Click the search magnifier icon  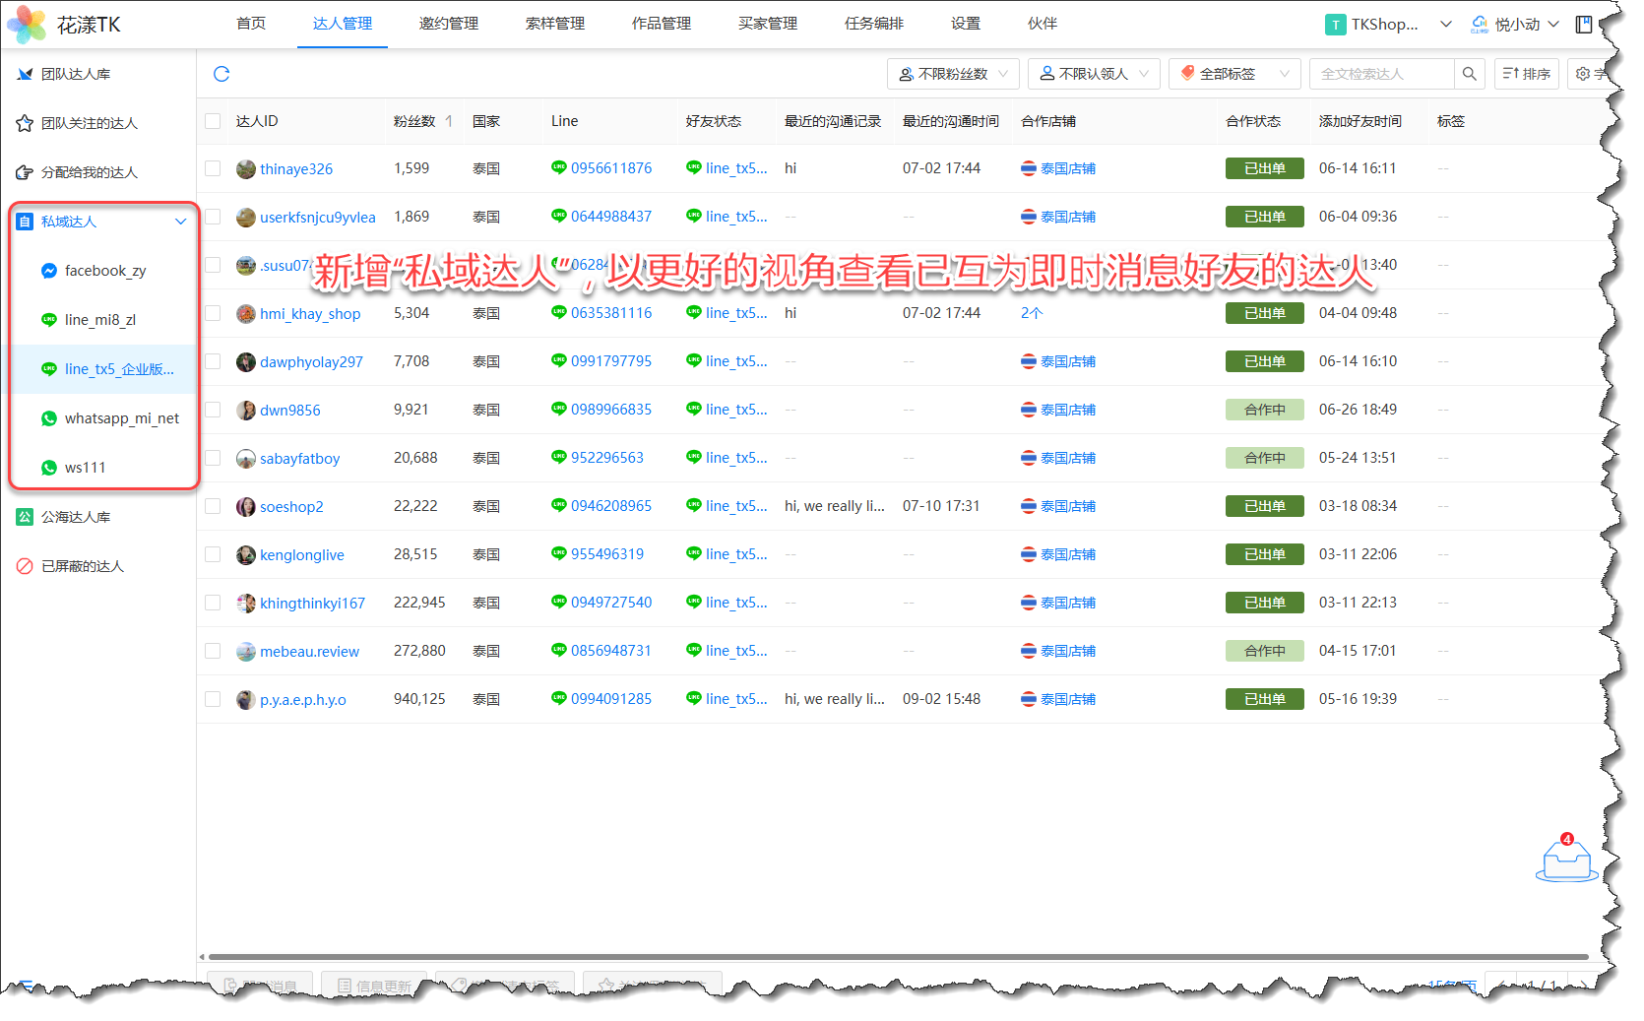click(1469, 74)
